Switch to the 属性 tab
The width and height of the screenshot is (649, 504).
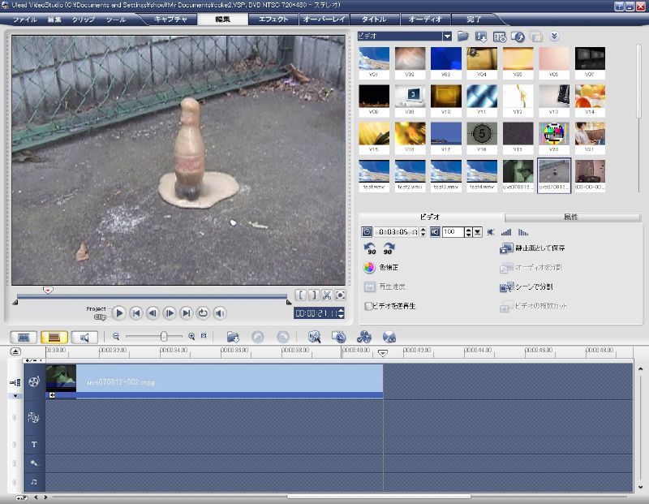(570, 218)
